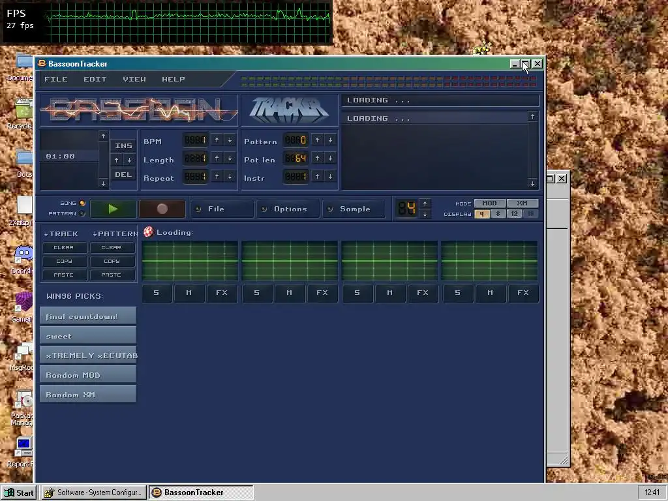Viewport: 668px width, 501px height.
Task: Decrease Pattern number with down arrow
Action: point(330,140)
